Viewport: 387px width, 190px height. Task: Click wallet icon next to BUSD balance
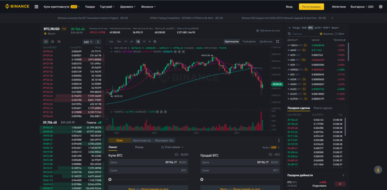[176, 155]
